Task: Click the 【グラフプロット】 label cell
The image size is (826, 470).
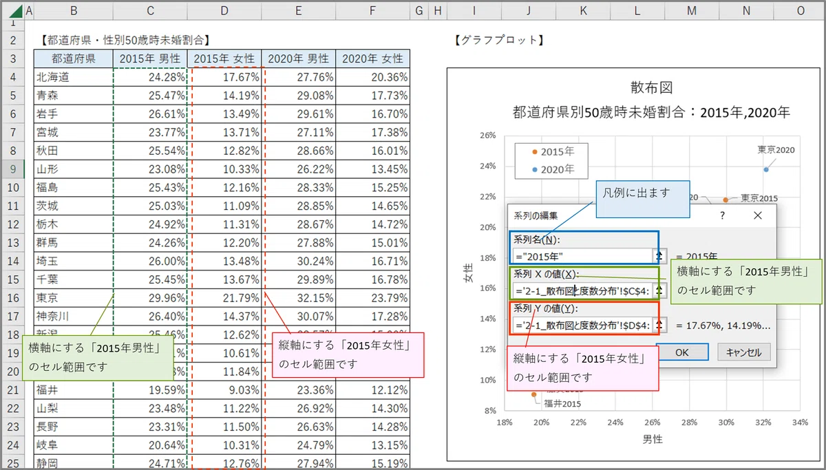Action: [499, 41]
